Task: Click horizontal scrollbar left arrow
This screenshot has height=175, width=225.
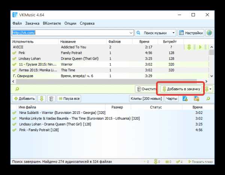Action: (x=13, y=81)
